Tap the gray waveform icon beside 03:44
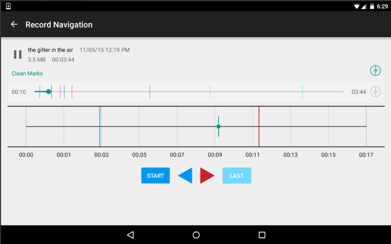Image resolution: width=391 pixels, height=244 pixels. [x=375, y=91]
